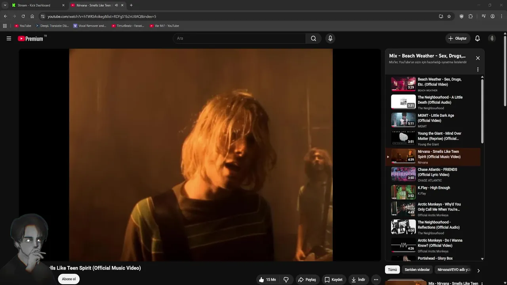The height and width of the screenshot is (285, 507).
Task: Play Arctic Monkeys - Why'd You Only Call Me
Action: (x=433, y=209)
